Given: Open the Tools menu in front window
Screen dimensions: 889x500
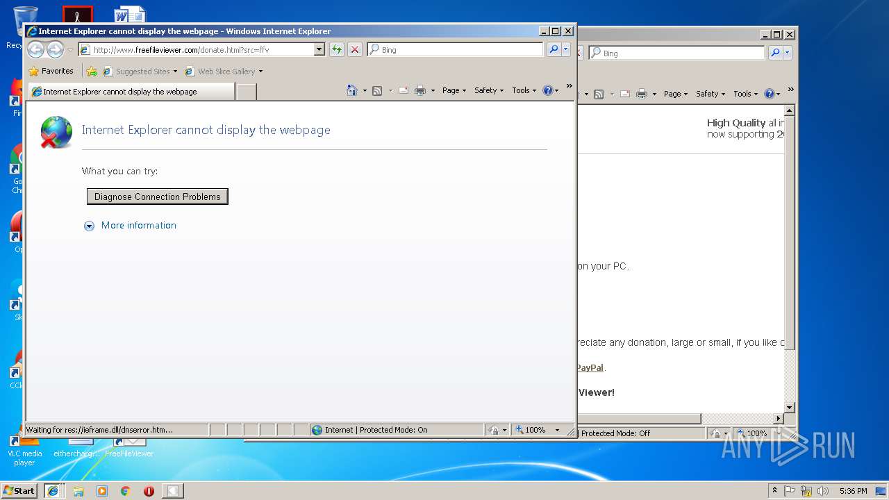Looking at the screenshot, I should pyautogui.click(x=524, y=90).
